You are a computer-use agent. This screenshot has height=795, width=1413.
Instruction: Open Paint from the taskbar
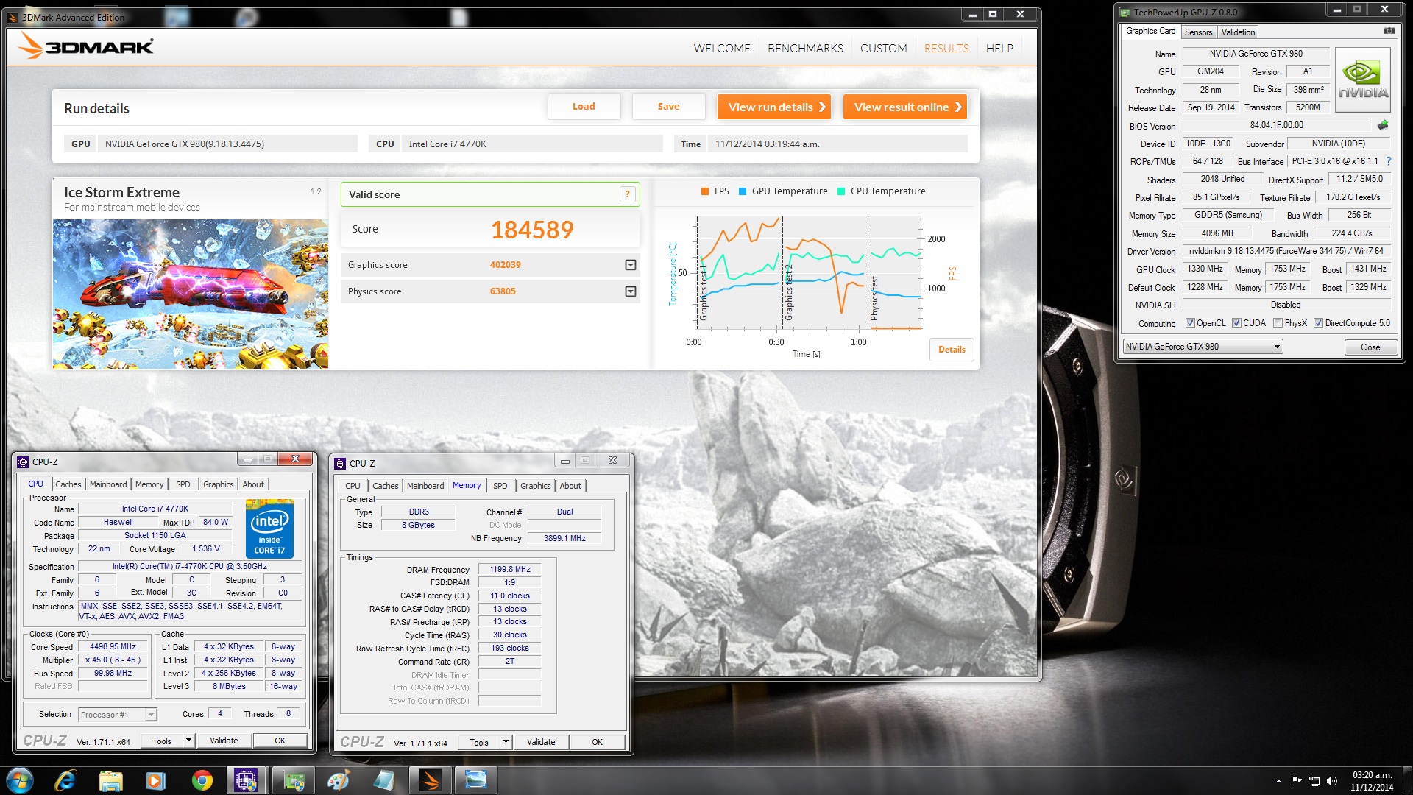coord(339,780)
